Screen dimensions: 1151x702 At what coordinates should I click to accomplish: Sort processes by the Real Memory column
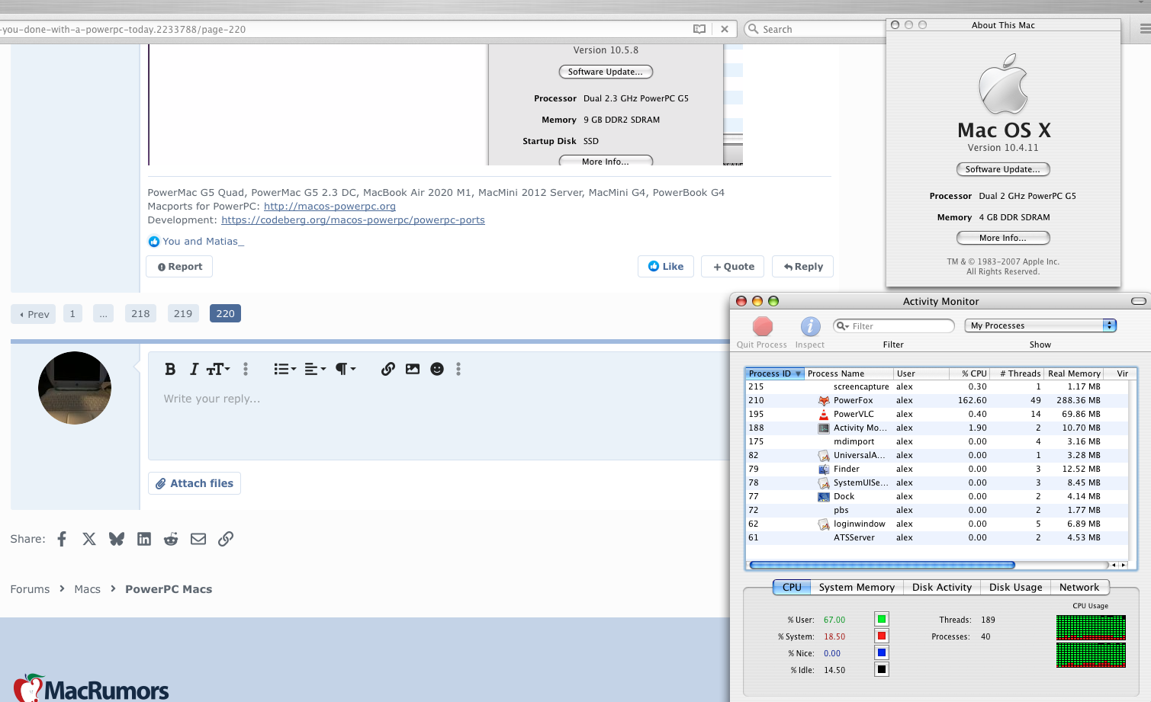point(1074,373)
